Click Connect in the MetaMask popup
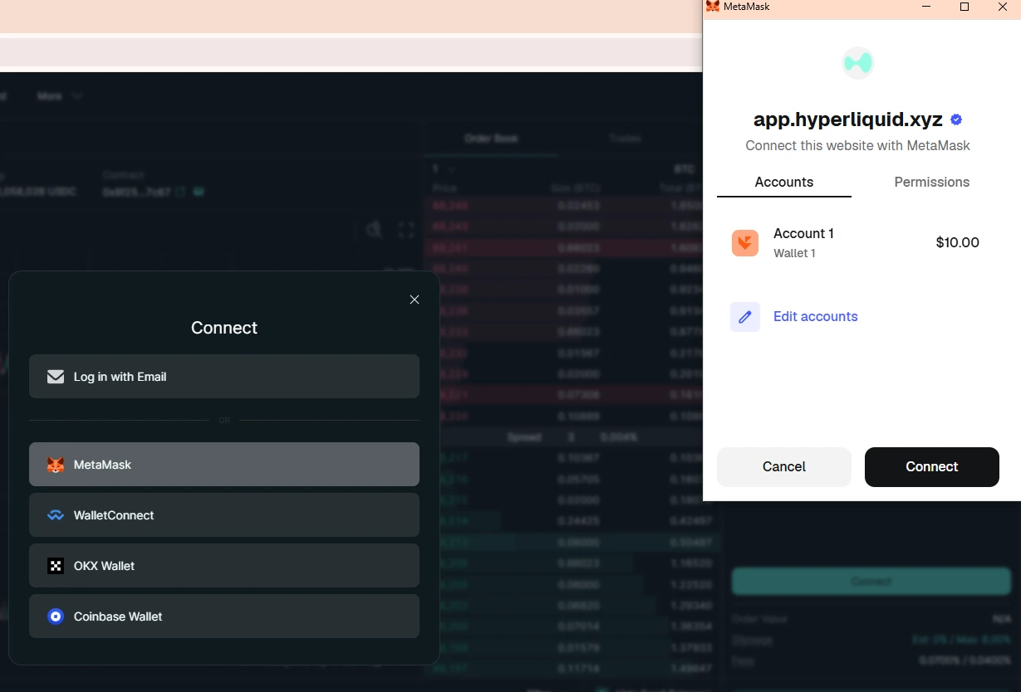Image resolution: width=1021 pixels, height=692 pixels. pos(931,466)
